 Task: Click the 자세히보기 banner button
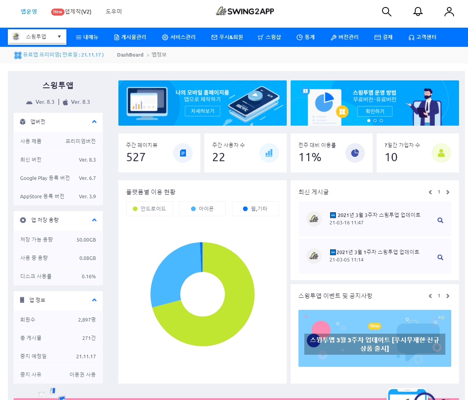[x=202, y=111]
